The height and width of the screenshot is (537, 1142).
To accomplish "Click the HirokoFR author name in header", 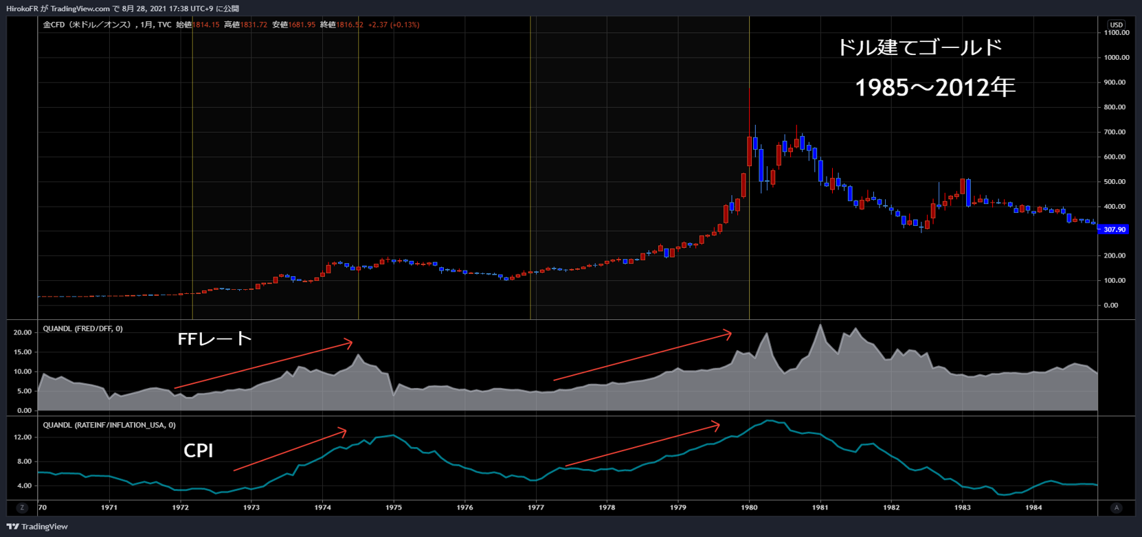I will click(25, 8).
